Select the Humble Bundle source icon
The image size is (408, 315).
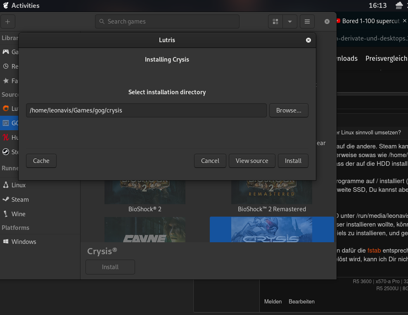(6, 137)
